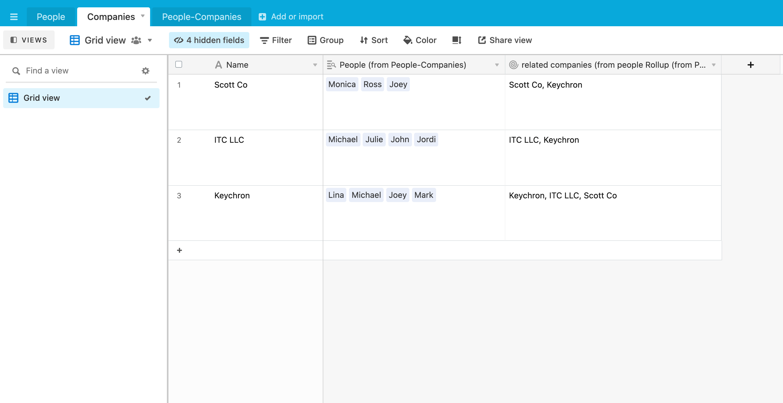Click the Mark chip in Keychron row
Screen dimensions: 783x403
[x=424, y=195]
